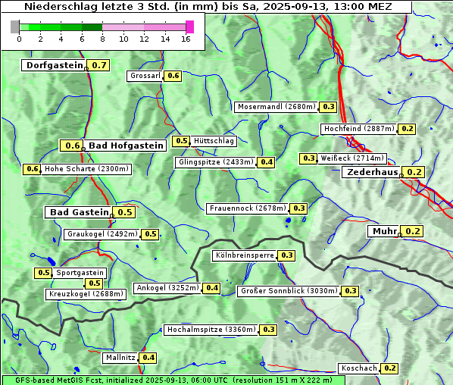The image size is (453, 385).
Task: Click the Dorfgastein station marker circle
Action: 86,69
